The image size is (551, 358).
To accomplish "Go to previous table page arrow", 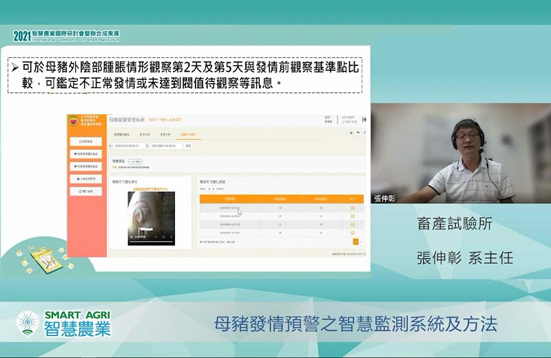I will coord(351,242).
